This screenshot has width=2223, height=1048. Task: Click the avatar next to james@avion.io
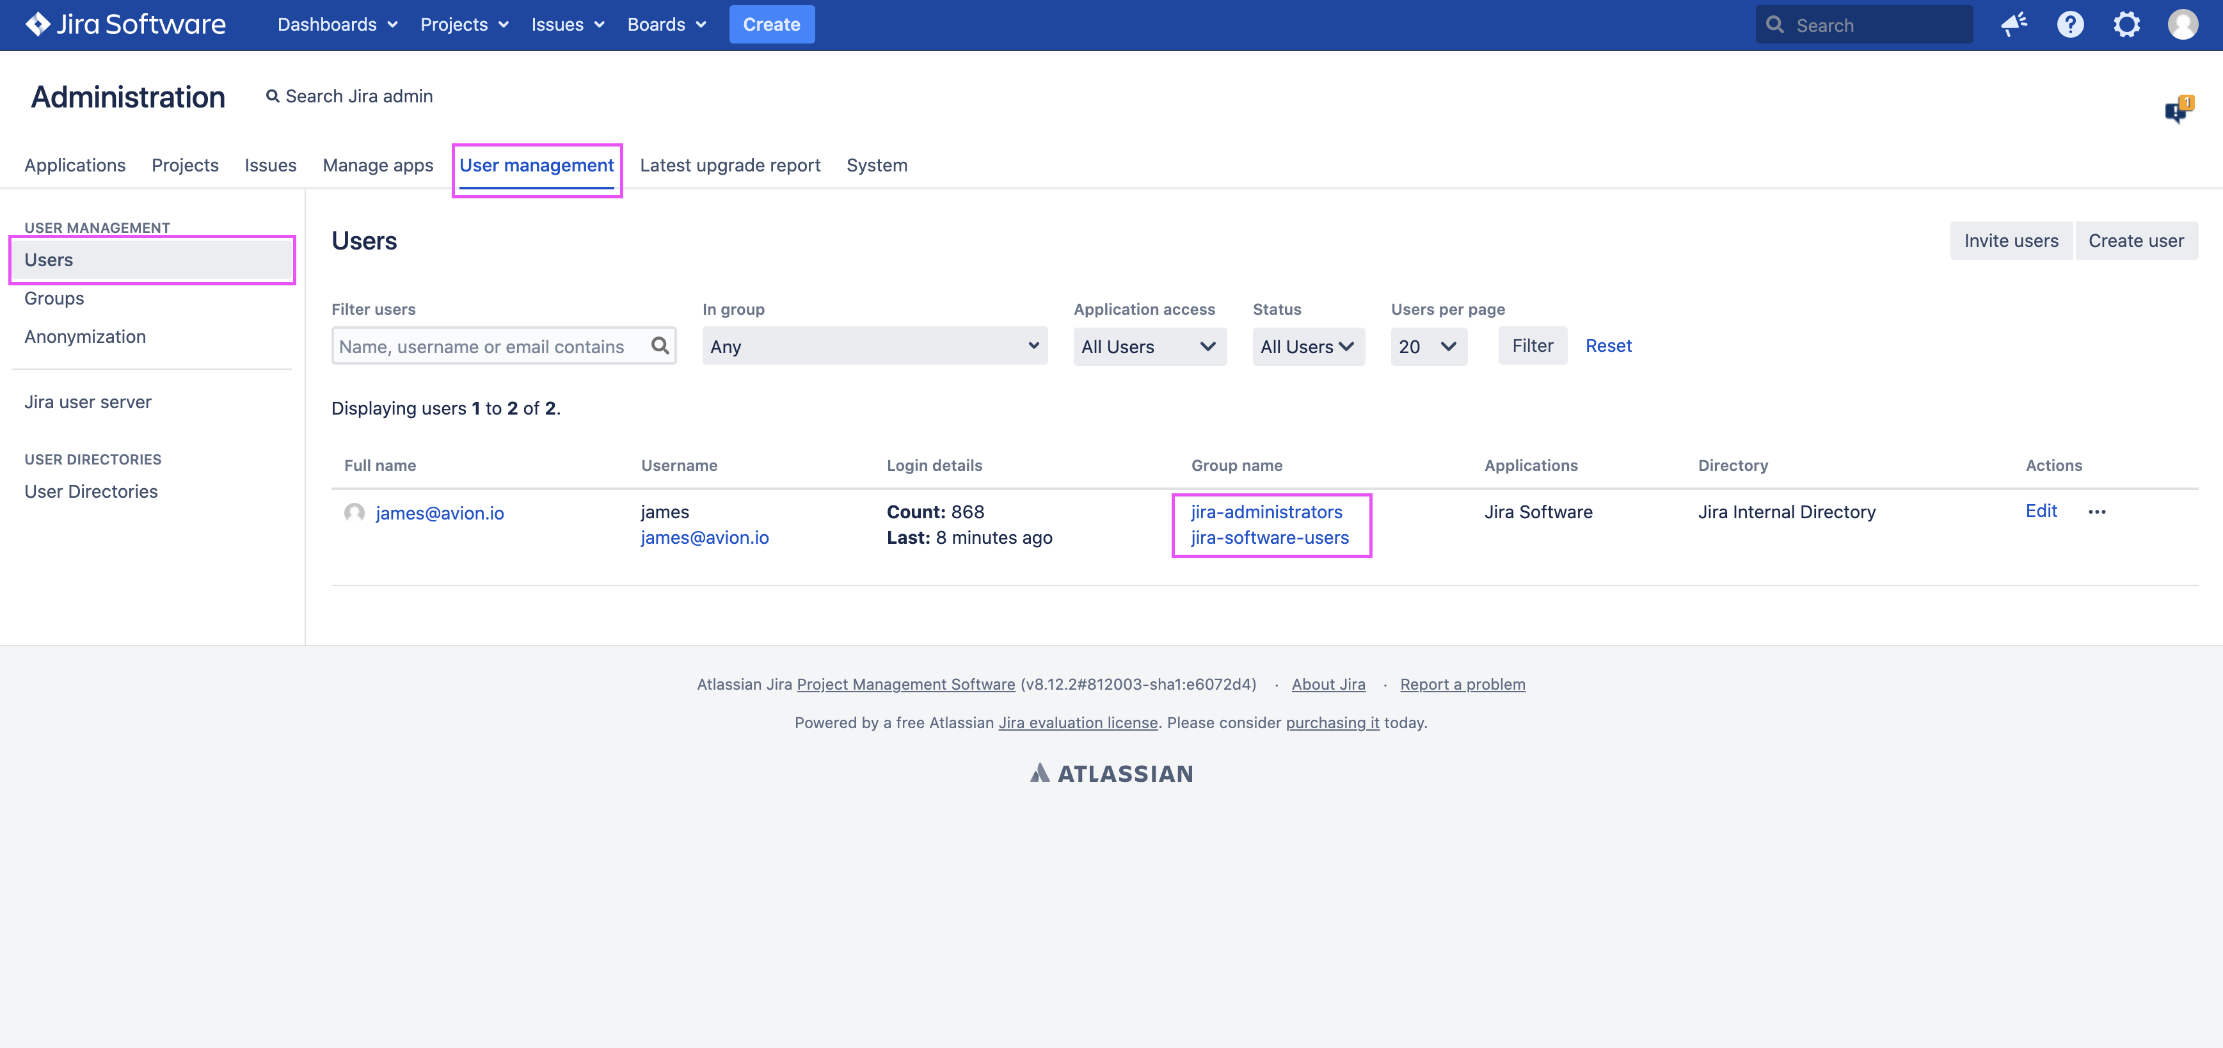tap(354, 513)
